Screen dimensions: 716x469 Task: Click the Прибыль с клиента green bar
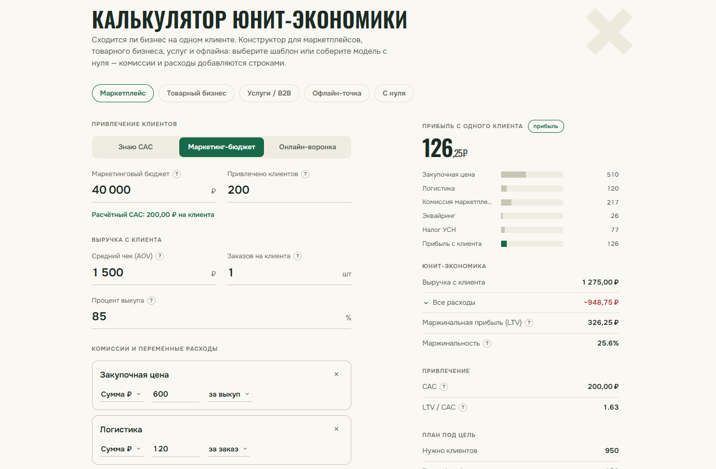(504, 244)
